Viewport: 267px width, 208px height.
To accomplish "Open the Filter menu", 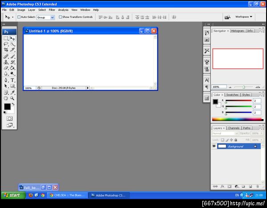I will (x=52, y=10).
